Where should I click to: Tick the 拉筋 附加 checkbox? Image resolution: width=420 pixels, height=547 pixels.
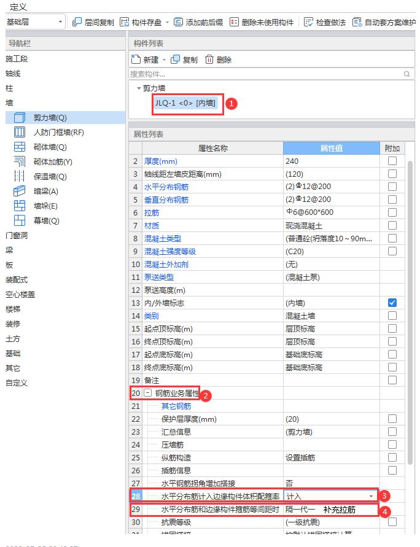coord(392,212)
